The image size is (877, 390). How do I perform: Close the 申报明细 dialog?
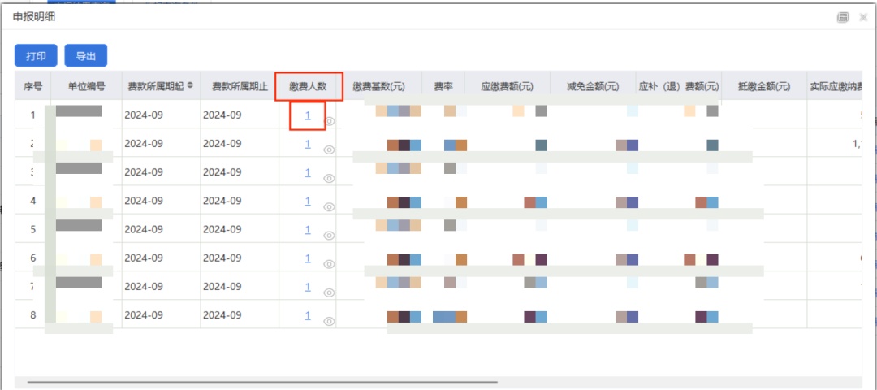pyautogui.click(x=863, y=17)
